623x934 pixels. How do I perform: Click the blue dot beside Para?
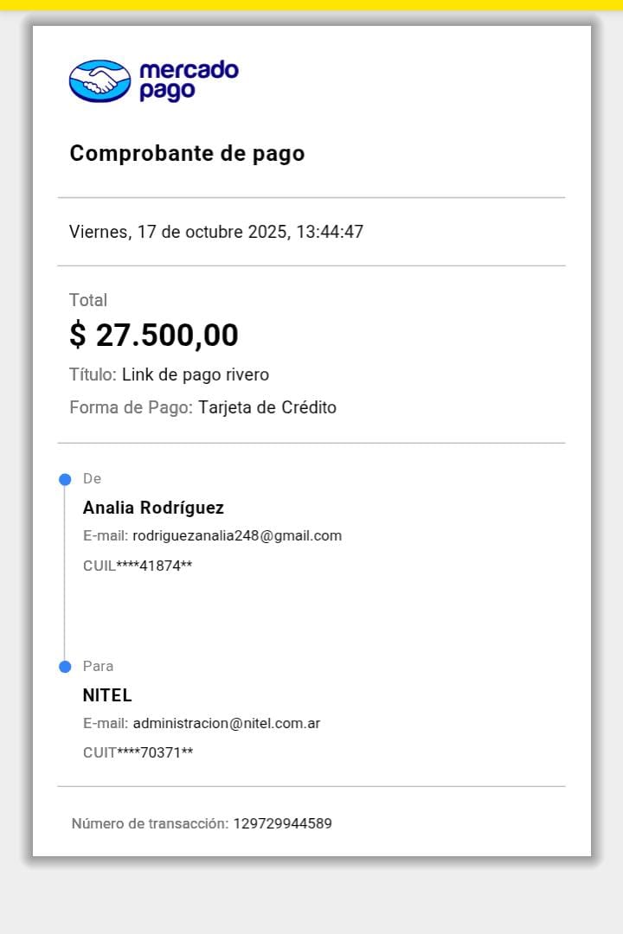click(x=64, y=667)
